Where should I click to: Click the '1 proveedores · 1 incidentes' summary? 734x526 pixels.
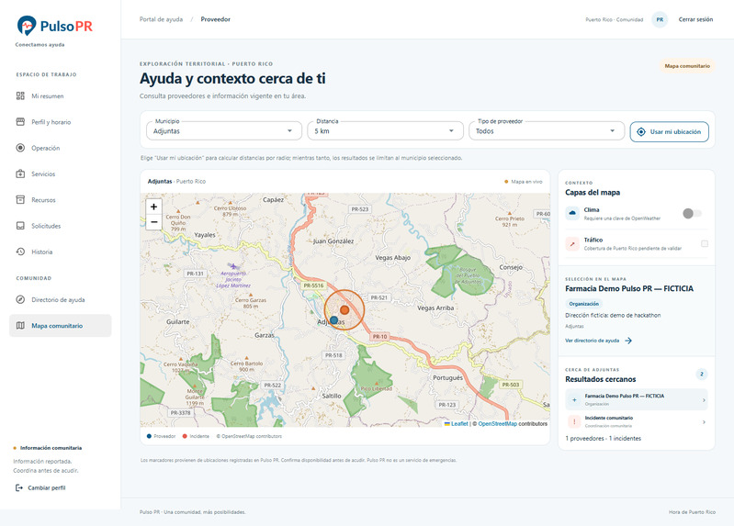(x=603, y=439)
